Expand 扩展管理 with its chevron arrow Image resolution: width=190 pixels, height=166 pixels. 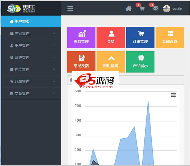coord(54,70)
